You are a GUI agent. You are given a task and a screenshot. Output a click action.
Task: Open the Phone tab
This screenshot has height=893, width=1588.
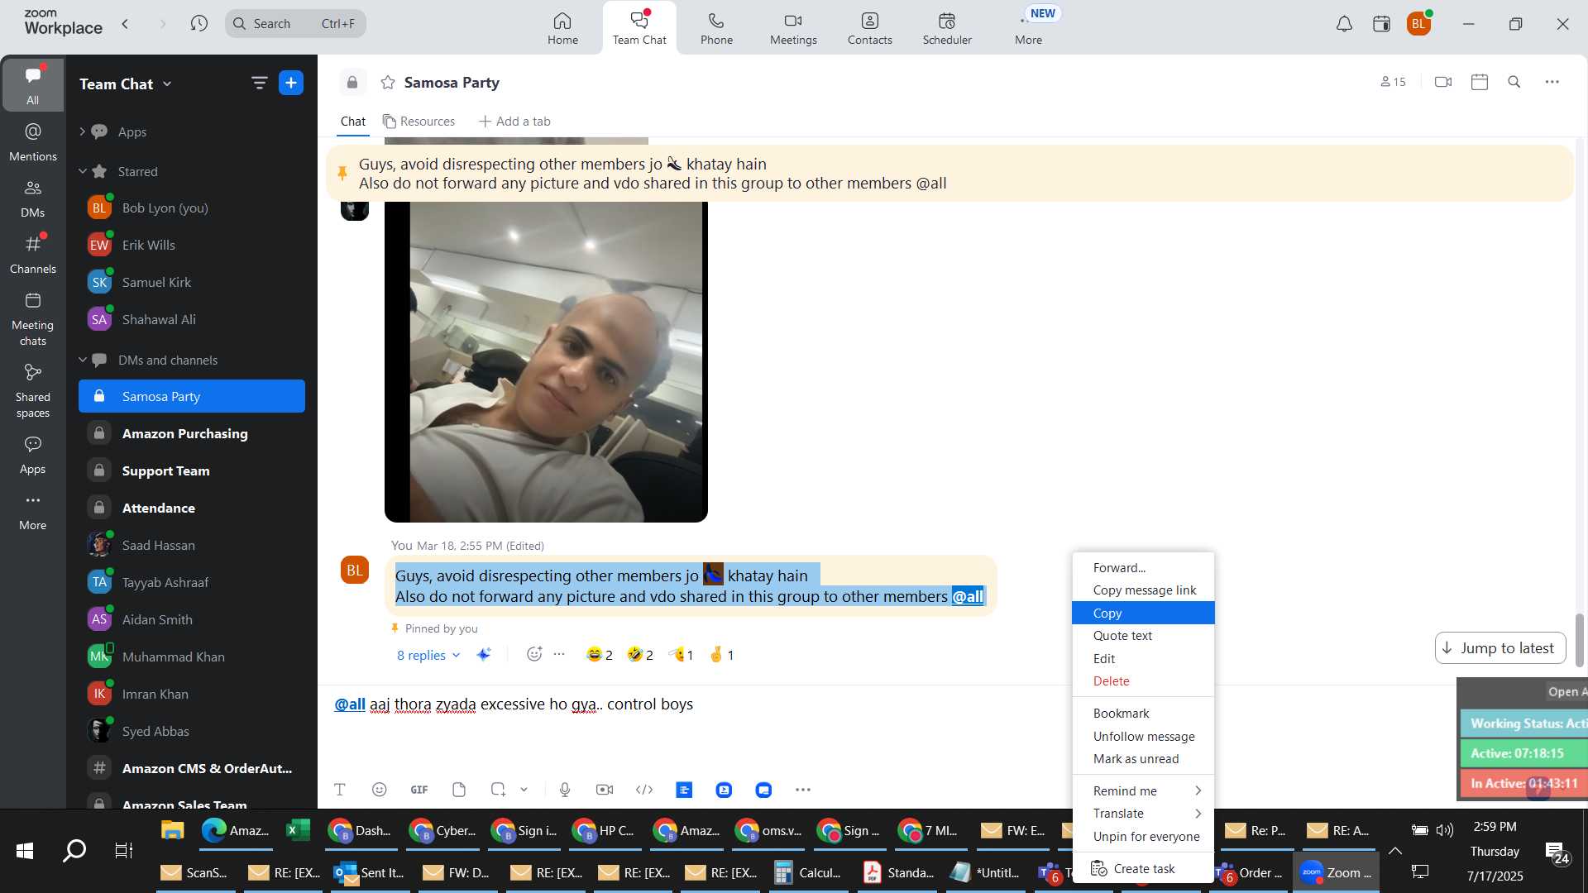click(716, 28)
